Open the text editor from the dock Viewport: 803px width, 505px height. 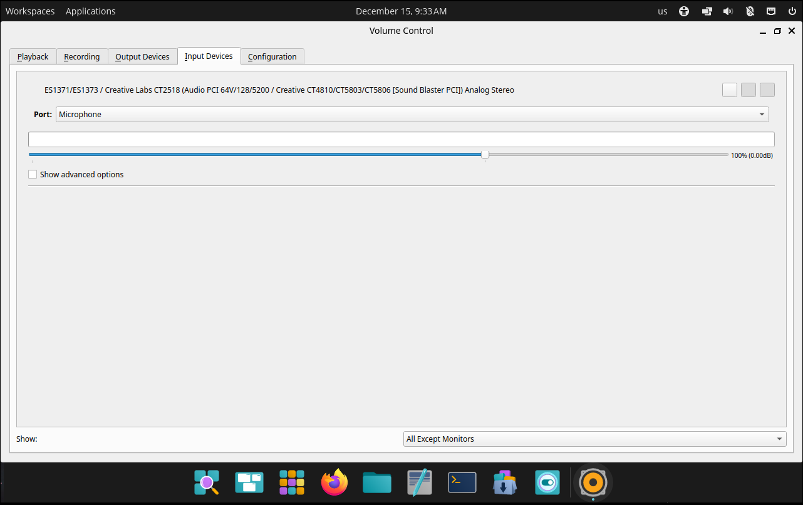[x=419, y=482]
